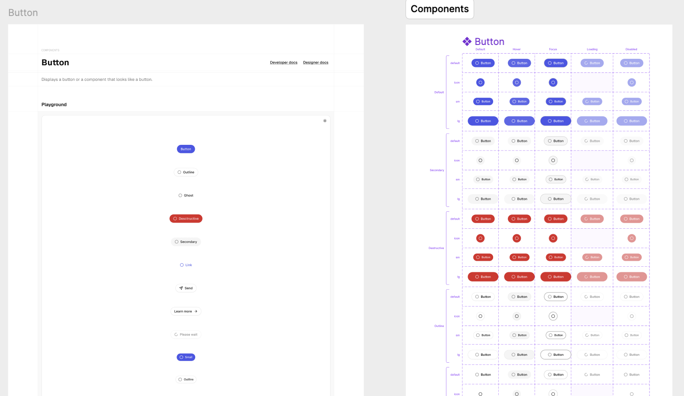Select blue icon-only button in Hover column

click(x=516, y=83)
